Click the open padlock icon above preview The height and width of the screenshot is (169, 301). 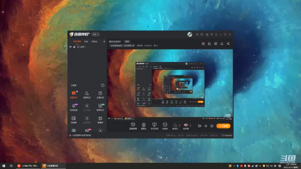click(209, 44)
